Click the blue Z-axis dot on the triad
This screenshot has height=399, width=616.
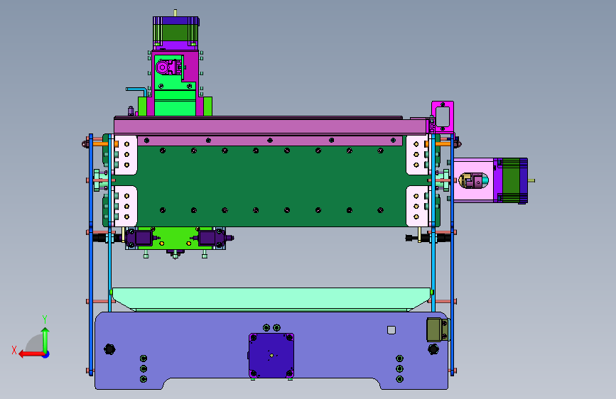pyautogui.click(x=46, y=354)
